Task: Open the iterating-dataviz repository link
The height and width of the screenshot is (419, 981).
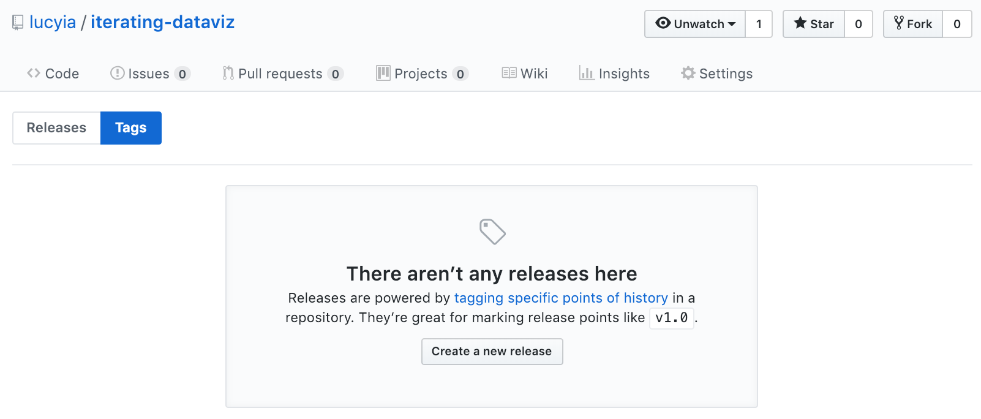Action: tap(163, 23)
